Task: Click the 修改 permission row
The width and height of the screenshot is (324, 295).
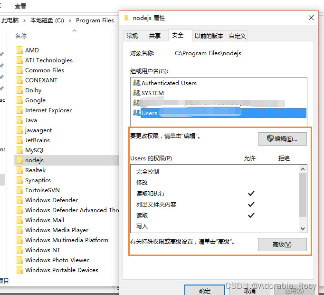Action: tap(215, 182)
